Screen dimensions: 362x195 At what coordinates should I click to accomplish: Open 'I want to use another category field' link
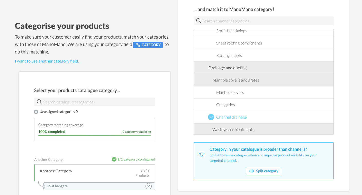click(47, 61)
